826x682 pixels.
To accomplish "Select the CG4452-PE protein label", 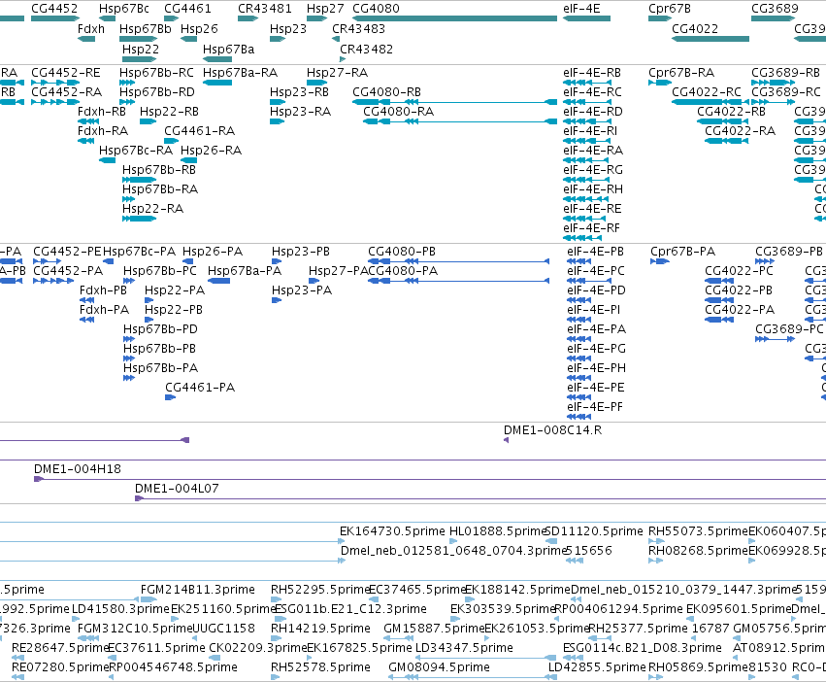I will click(x=67, y=252).
